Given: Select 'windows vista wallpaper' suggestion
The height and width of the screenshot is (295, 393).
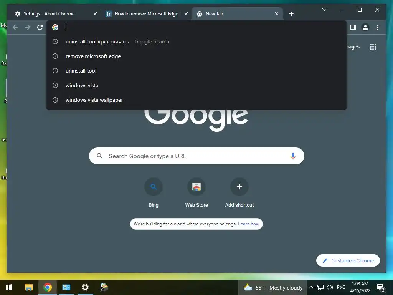Looking at the screenshot, I should click(196, 100).
